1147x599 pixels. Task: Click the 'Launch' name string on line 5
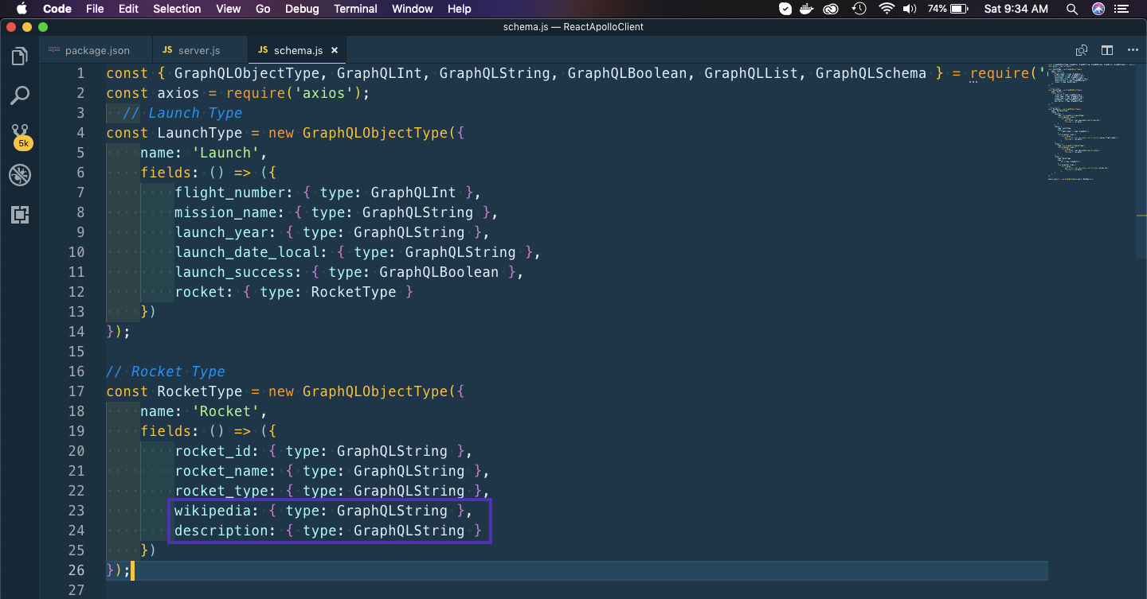coord(225,153)
